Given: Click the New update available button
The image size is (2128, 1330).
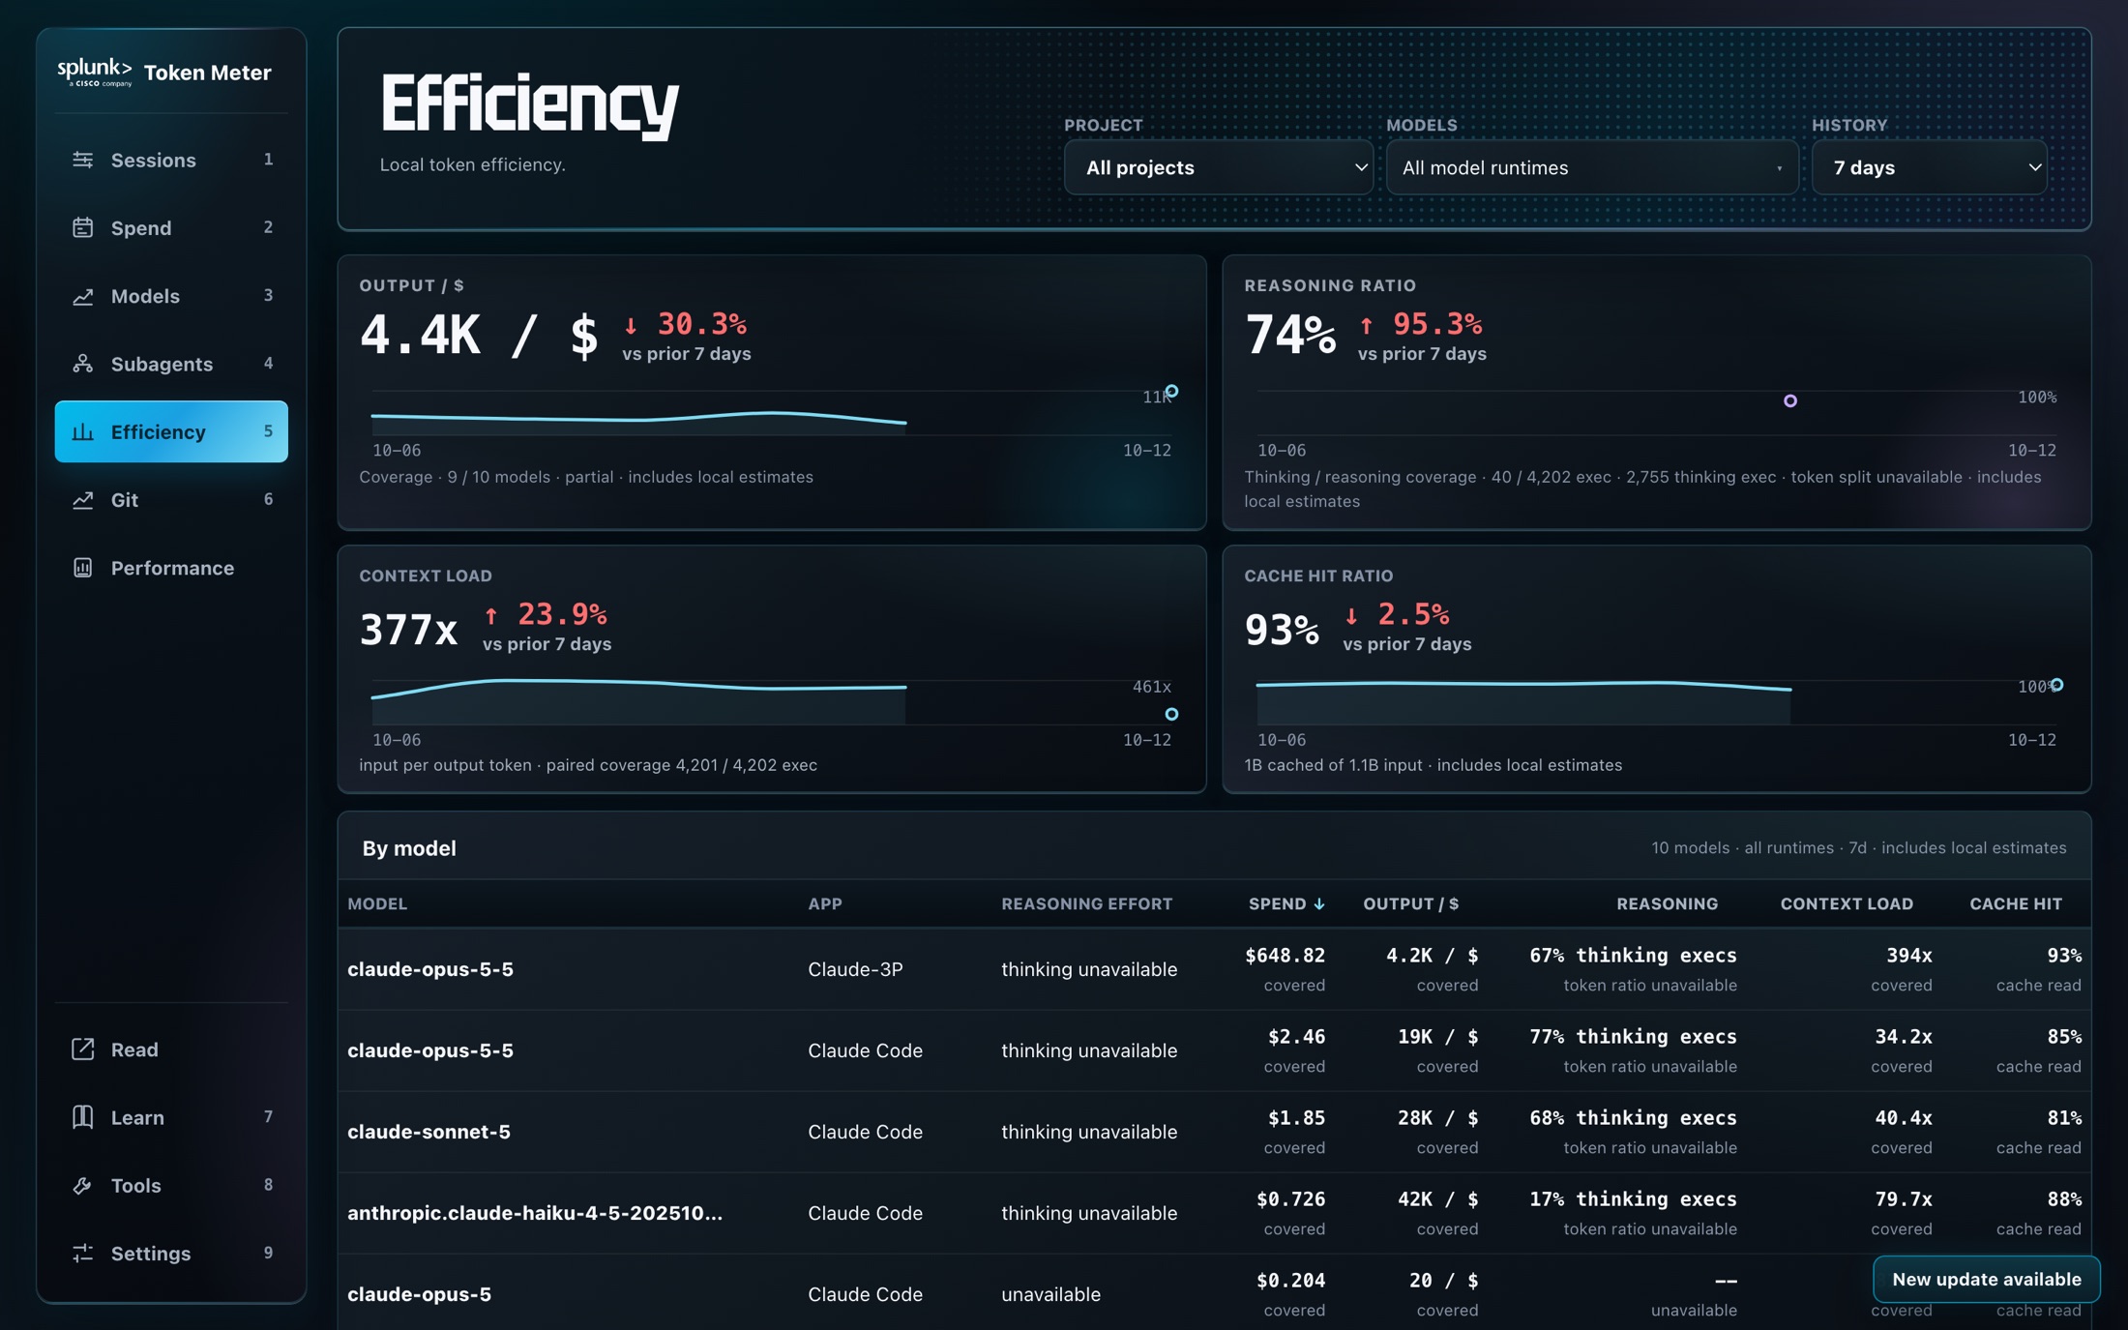Looking at the screenshot, I should tap(1986, 1279).
